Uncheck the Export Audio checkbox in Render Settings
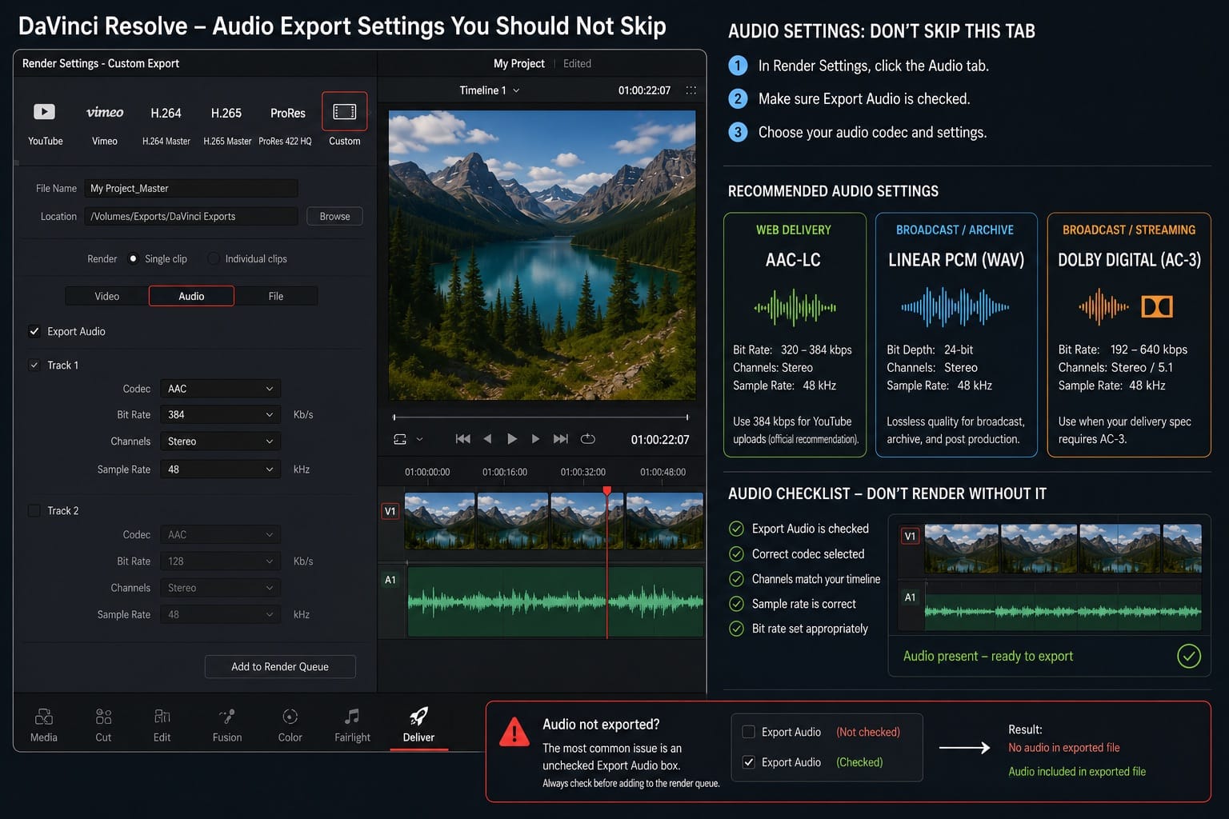 pyautogui.click(x=34, y=331)
